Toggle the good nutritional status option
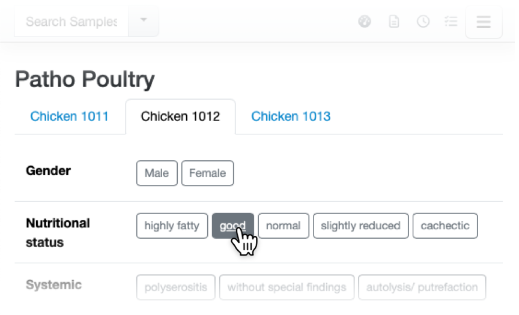Screen dimensions: 519x315 232,226
